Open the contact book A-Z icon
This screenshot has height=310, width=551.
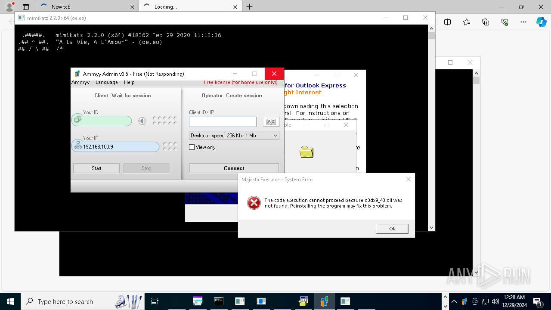[x=271, y=122]
